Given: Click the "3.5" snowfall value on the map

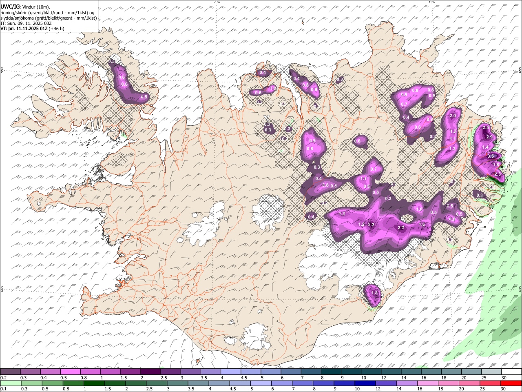Looking at the screenshot, I should (x=491, y=156).
